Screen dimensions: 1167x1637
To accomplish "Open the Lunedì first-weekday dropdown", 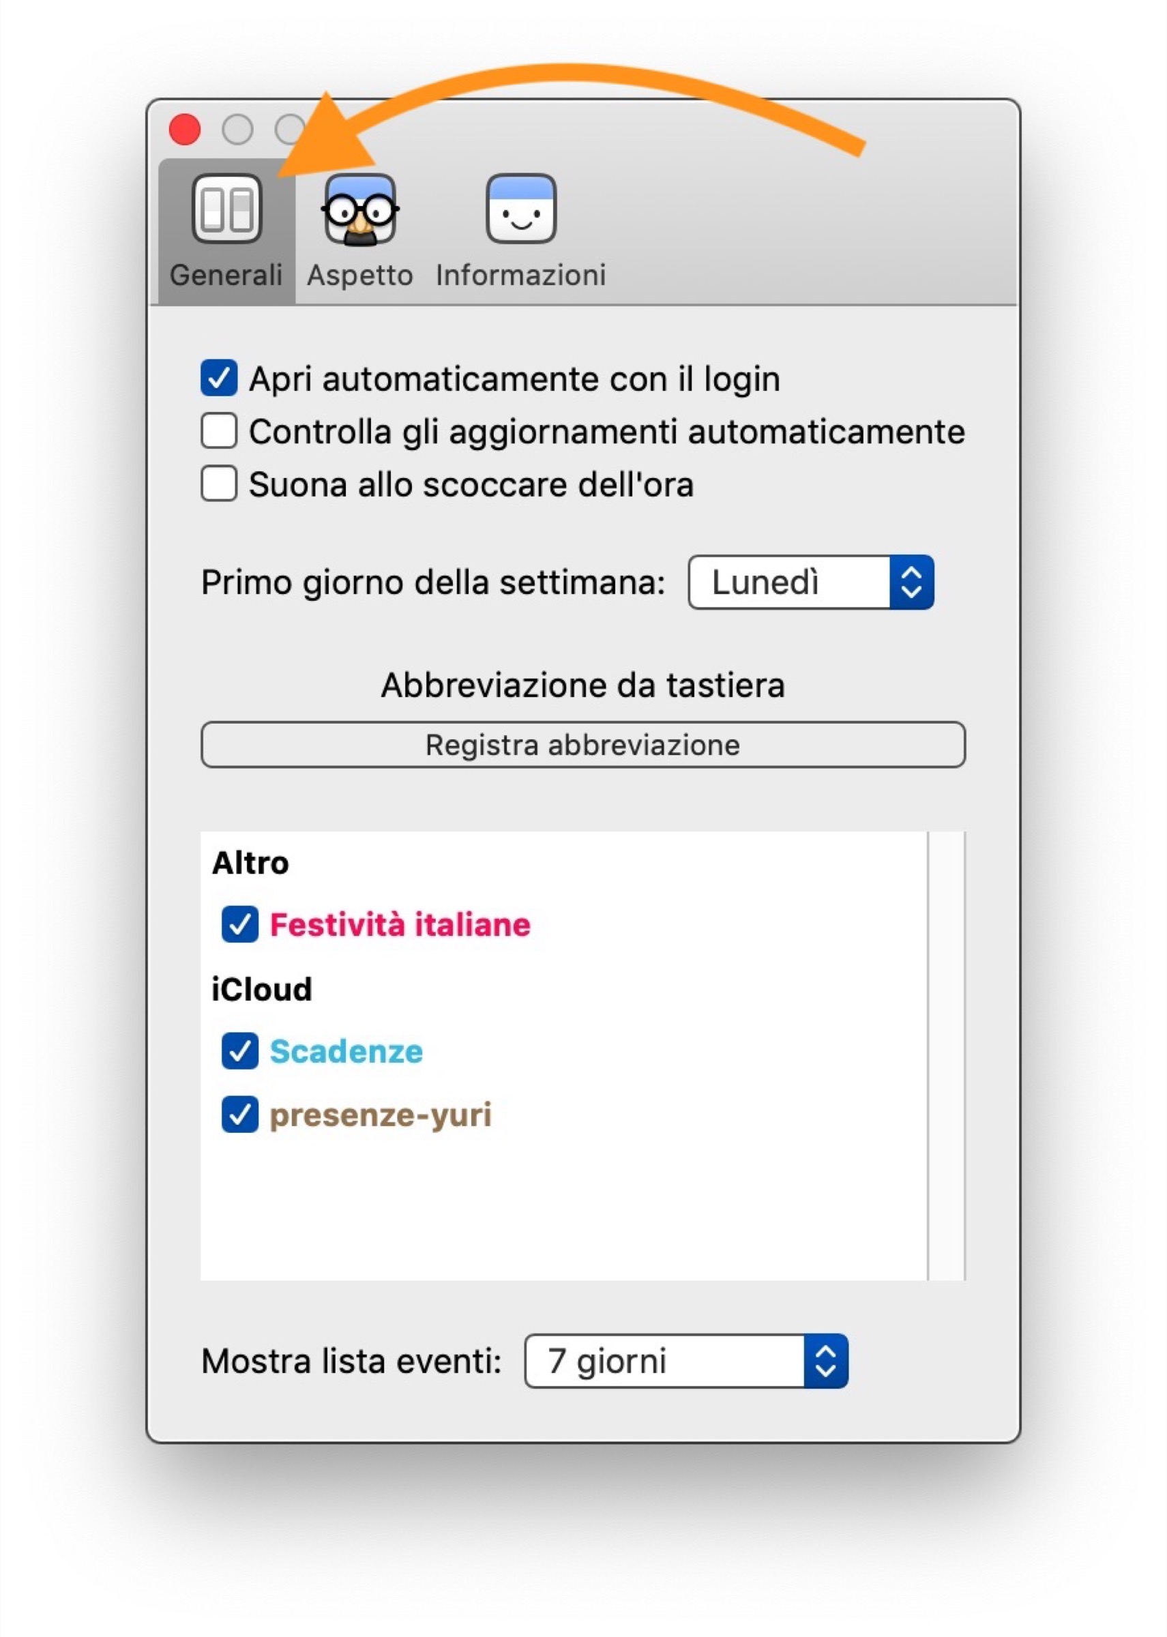I will coord(788,582).
